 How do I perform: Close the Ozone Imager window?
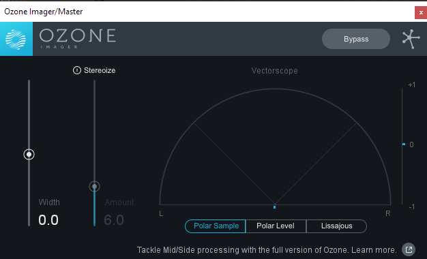click(421, 12)
